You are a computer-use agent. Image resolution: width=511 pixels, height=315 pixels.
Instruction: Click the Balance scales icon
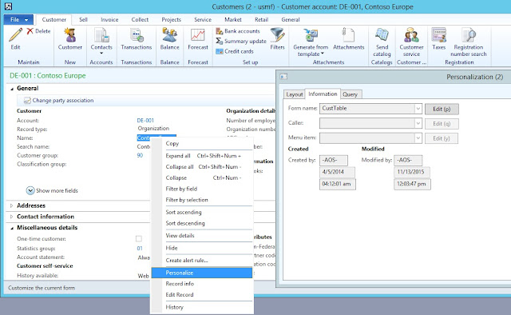[169, 35]
